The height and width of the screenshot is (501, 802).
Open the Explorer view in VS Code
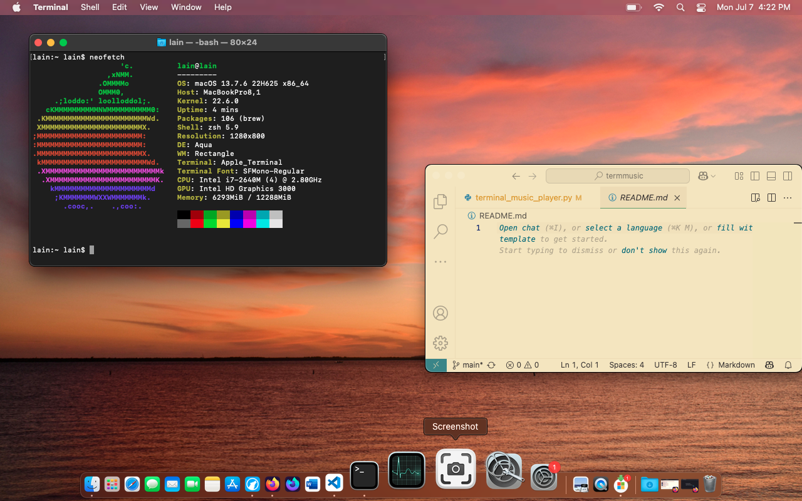click(x=440, y=201)
